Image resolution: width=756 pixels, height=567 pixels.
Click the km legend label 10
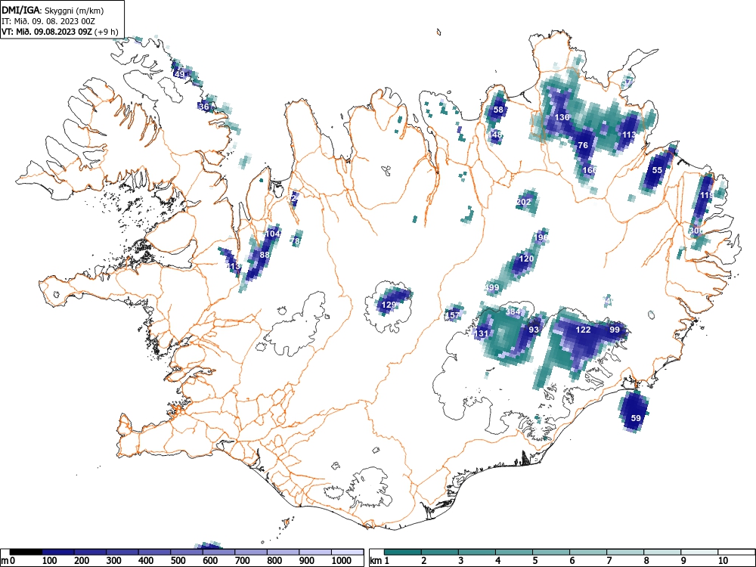[723, 560]
